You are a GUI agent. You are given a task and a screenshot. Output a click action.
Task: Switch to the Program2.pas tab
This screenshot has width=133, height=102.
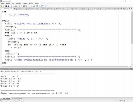[60, 9]
